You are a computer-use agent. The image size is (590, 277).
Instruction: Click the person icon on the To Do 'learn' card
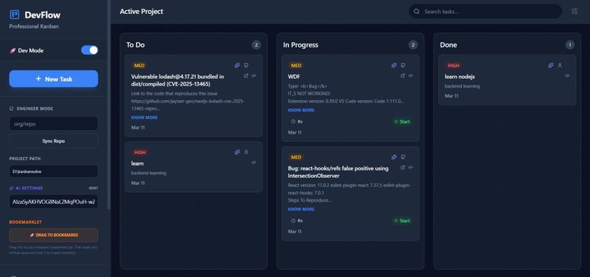tap(246, 152)
